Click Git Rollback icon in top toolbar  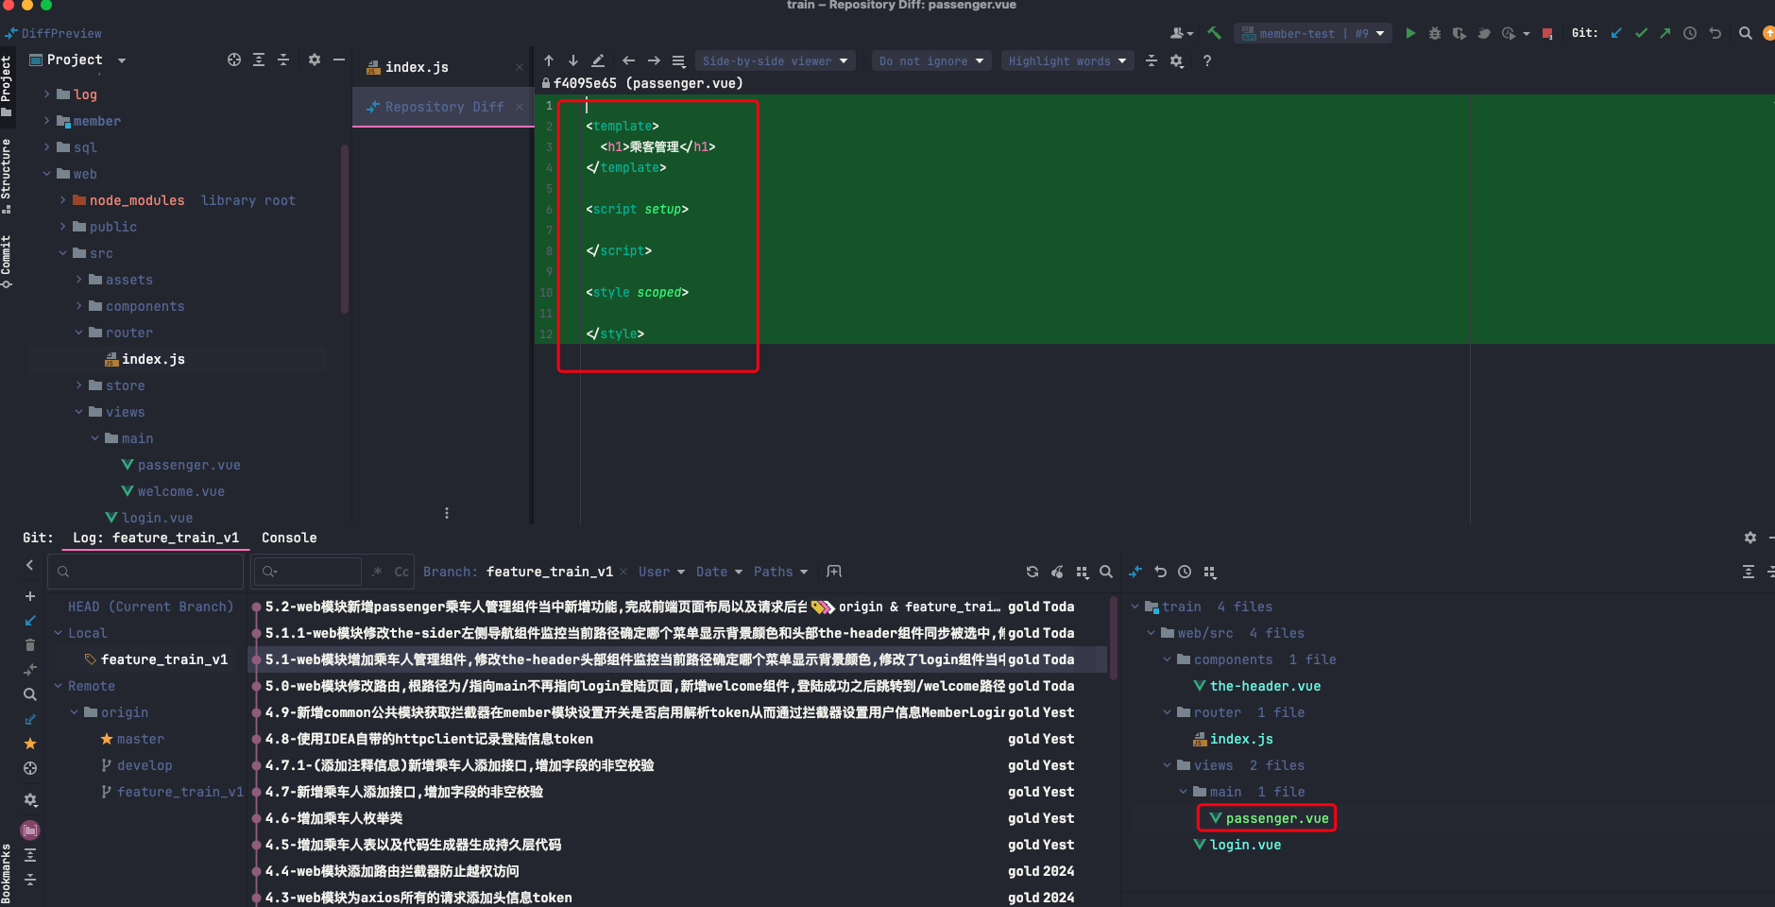click(1715, 33)
